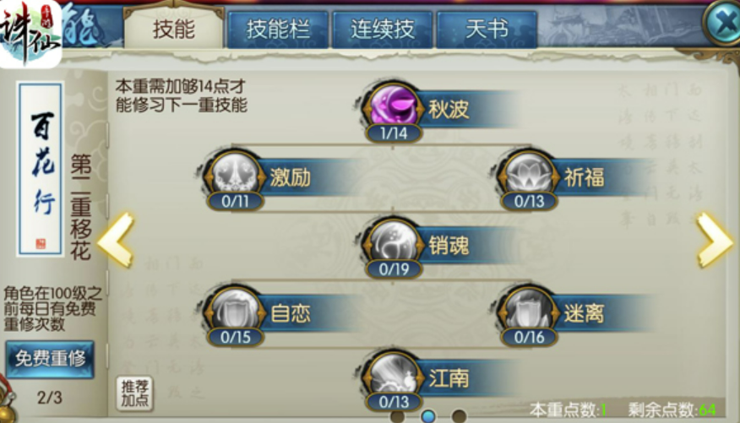Screen dimensions: 740x423
Task: Go to next skill tier with right arrow
Action: (715, 240)
